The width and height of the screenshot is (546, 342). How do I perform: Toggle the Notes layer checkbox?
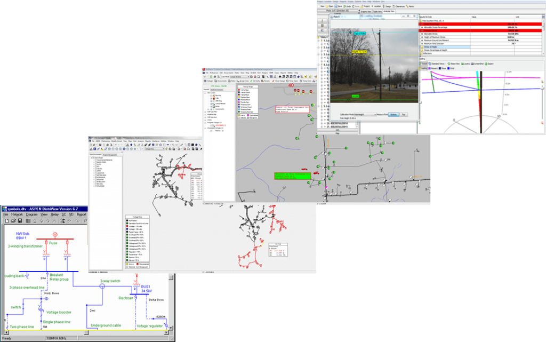pos(211,107)
